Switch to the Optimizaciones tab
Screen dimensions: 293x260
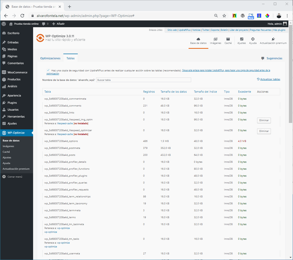(50, 58)
